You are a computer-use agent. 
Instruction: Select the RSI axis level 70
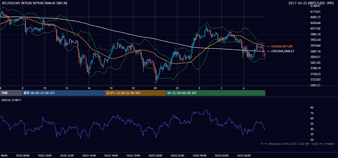pyautogui.click(x=312, y=113)
